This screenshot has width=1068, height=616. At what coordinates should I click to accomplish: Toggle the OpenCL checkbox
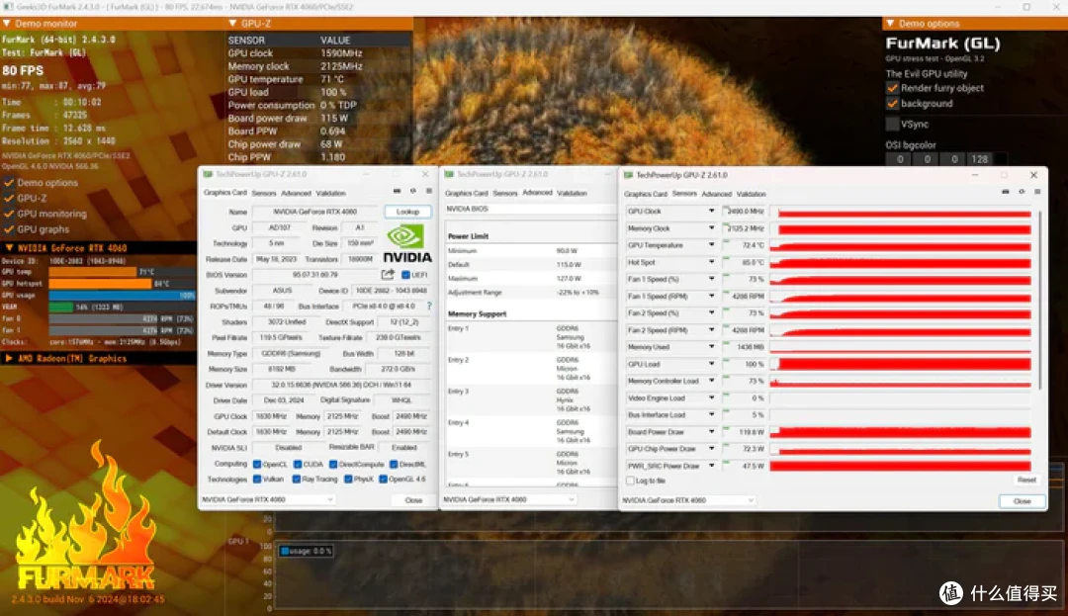coord(257,464)
